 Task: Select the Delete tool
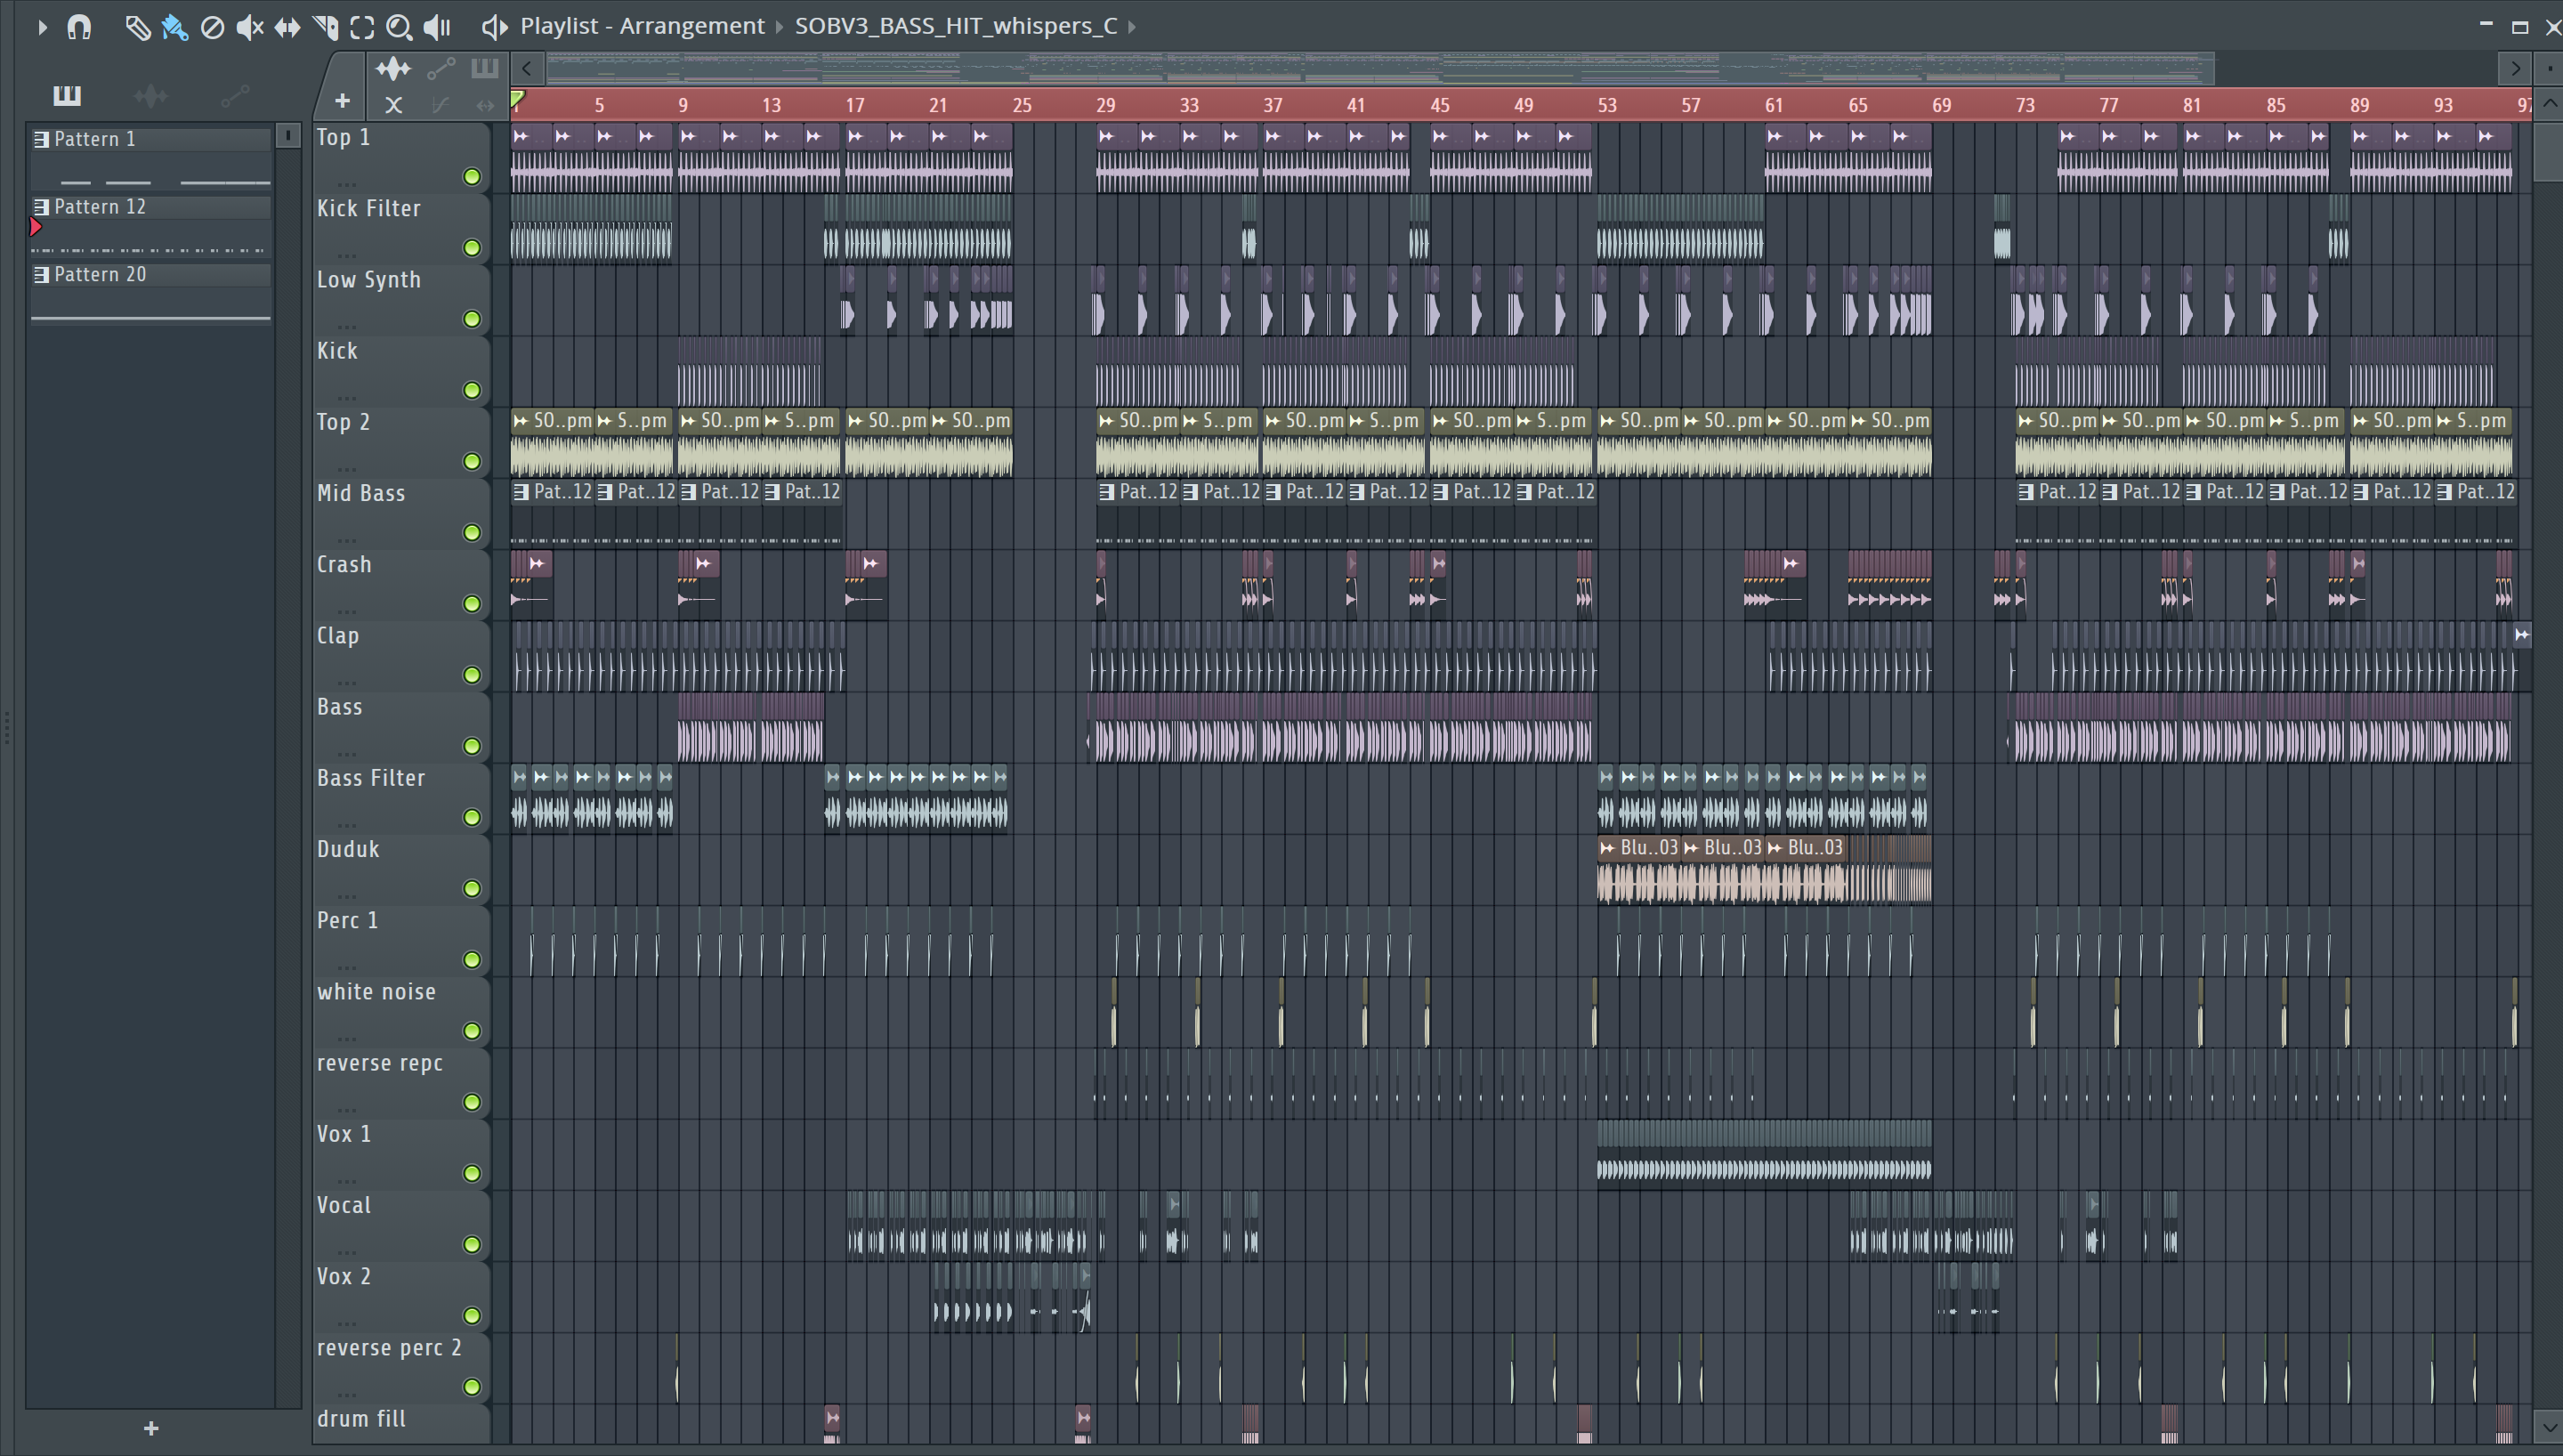point(212,27)
